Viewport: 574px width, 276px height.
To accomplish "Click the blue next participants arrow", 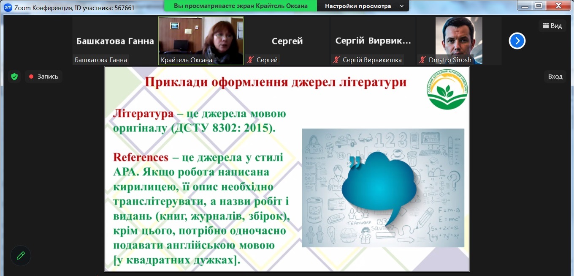I will pyautogui.click(x=517, y=41).
